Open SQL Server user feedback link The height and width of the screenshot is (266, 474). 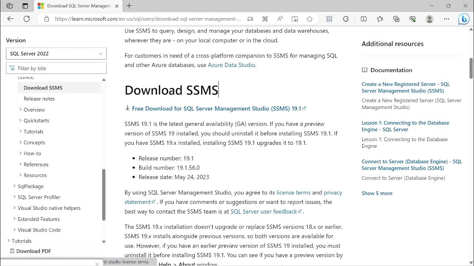pyautogui.click(x=266, y=211)
